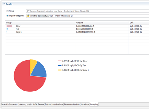150x109 pixels.
Task: Select the Grouping tab
Action: (94, 104)
